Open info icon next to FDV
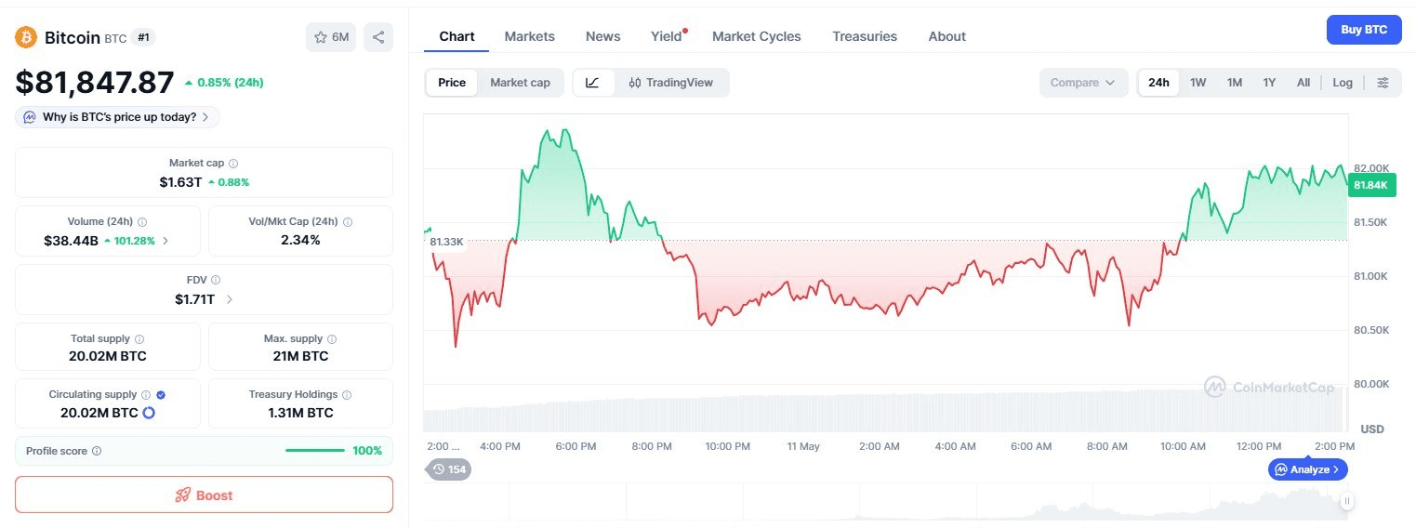 [x=216, y=280]
